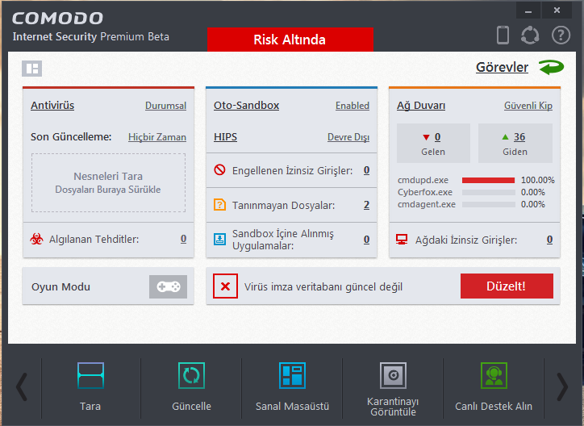584x426 pixels.
Task: Click the cmdagent.exe traffic bar
Action: tap(488, 204)
